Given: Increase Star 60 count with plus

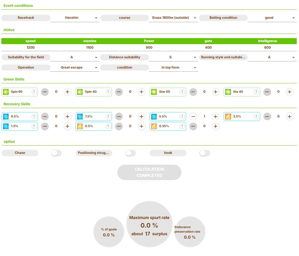Looking at the screenshot, I should [216, 92].
